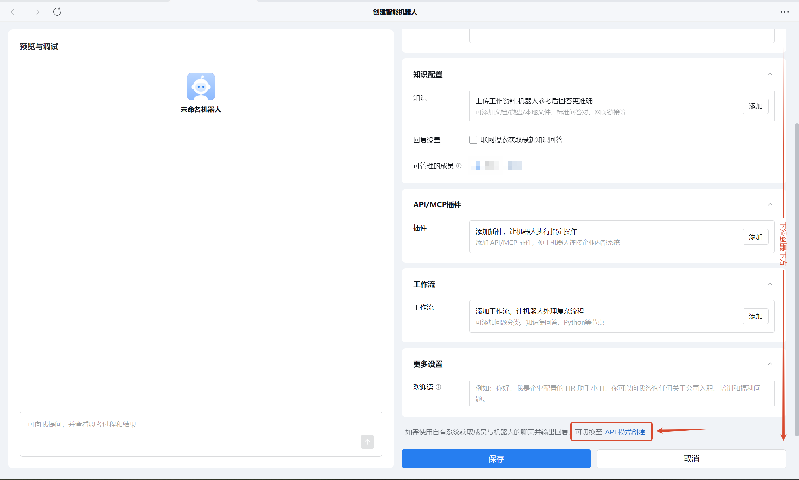Image resolution: width=799 pixels, height=480 pixels.
Task: Reload the page with the refresh icon
Action: (x=57, y=12)
